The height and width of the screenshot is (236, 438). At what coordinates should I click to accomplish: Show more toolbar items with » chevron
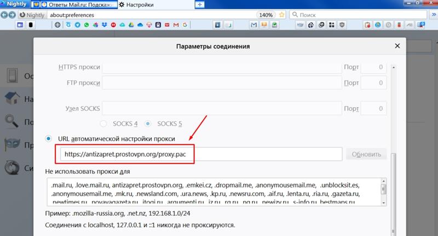pos(434,15)
